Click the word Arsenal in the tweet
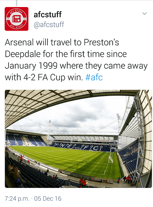The height and width of the screenshot is (207, 153). tap(19, 42)
